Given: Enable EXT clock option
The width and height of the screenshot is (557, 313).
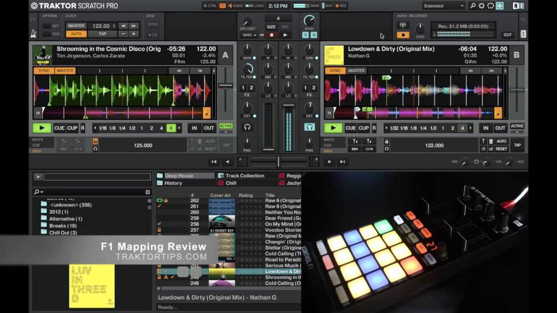Looking at the screenshot, I should (x=47, y=26).
